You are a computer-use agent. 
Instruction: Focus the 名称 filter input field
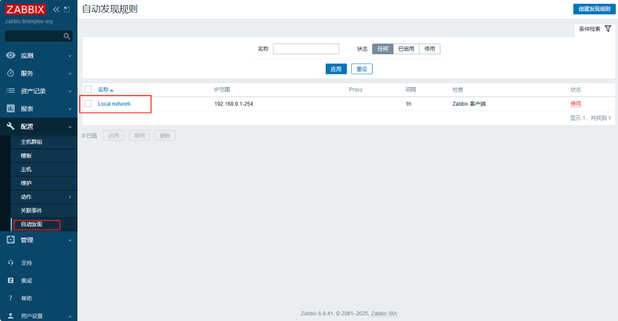click(x=306, y=49)
